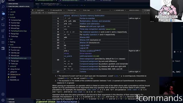
Task: Open the Run and Debug view
Action: [3, 19]
